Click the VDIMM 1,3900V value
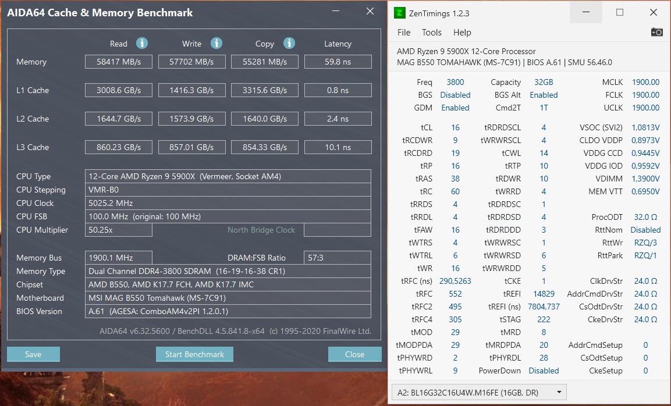The height and width of the screenshot is (406, 671). pyautogui.click(x=646, y=179)
